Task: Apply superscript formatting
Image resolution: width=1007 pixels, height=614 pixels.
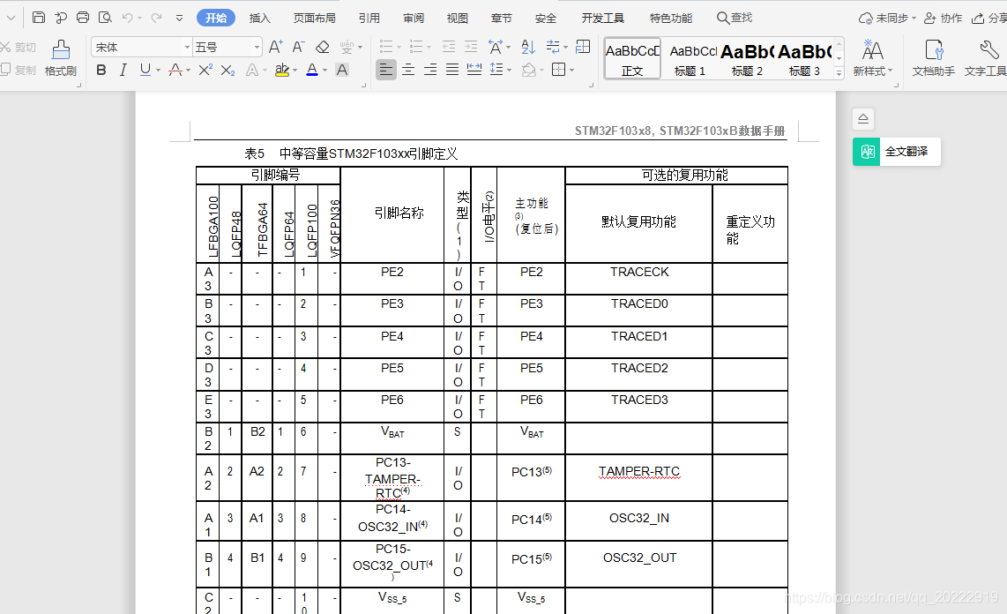Action: tap(205, 70)
